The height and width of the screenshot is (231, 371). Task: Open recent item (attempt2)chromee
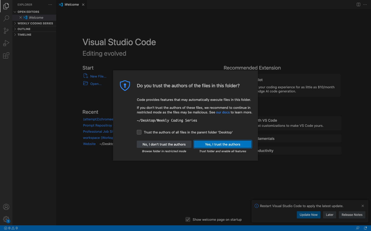click(98, 119)
